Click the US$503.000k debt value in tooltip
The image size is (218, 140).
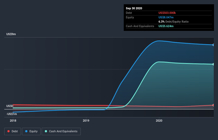click(x=167, y=13)
